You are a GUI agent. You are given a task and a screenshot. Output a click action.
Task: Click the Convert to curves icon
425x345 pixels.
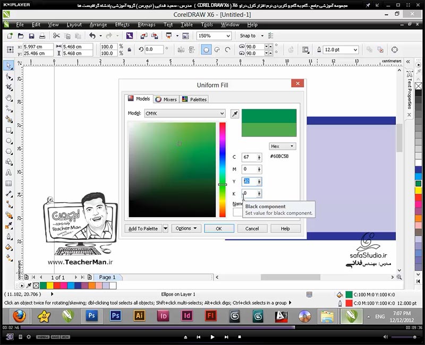click(395, 49)
